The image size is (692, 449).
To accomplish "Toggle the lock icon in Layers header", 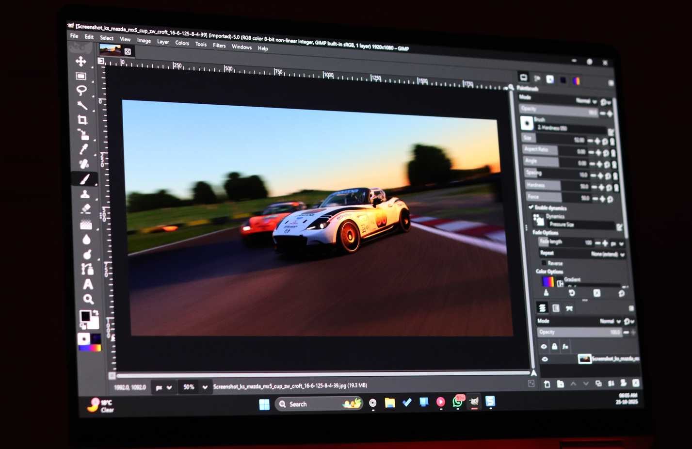I will 554,346.
